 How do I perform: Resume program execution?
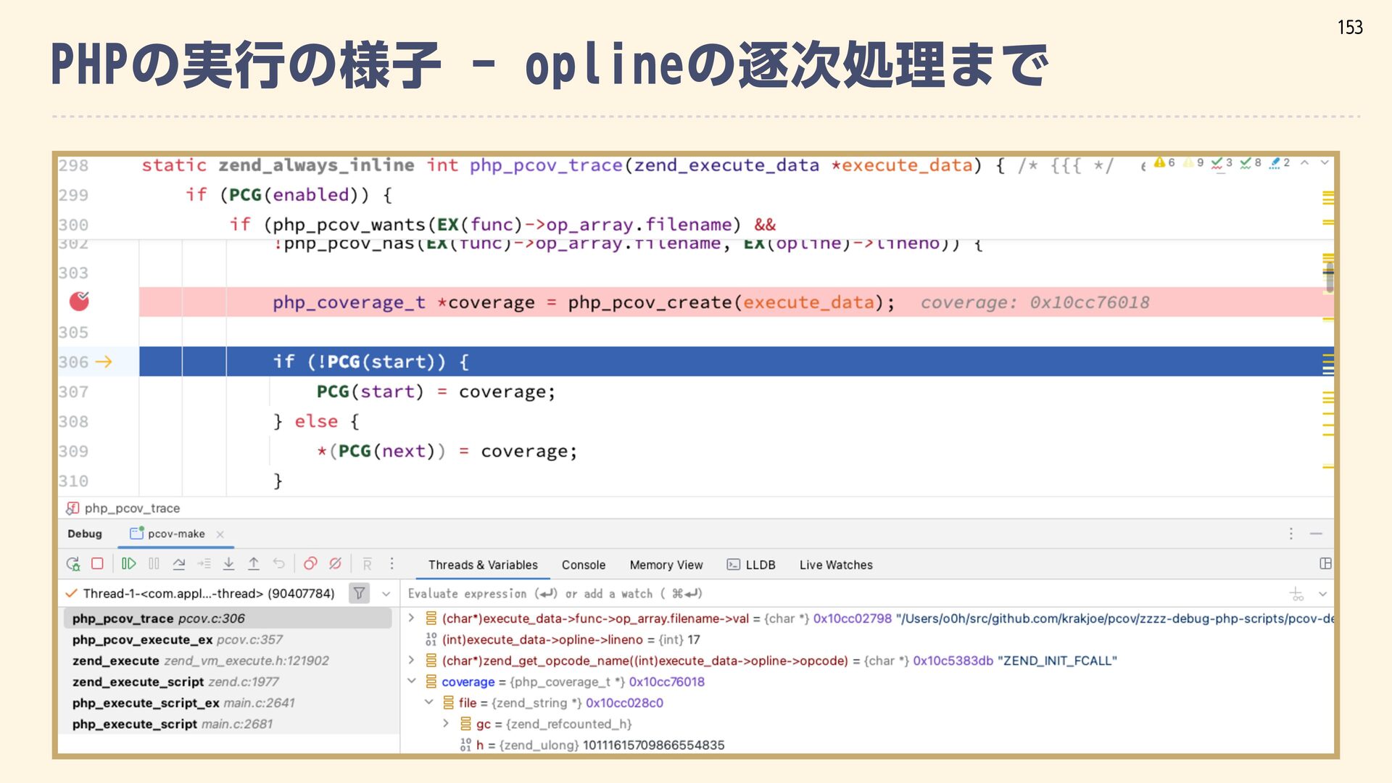[128, 564]
